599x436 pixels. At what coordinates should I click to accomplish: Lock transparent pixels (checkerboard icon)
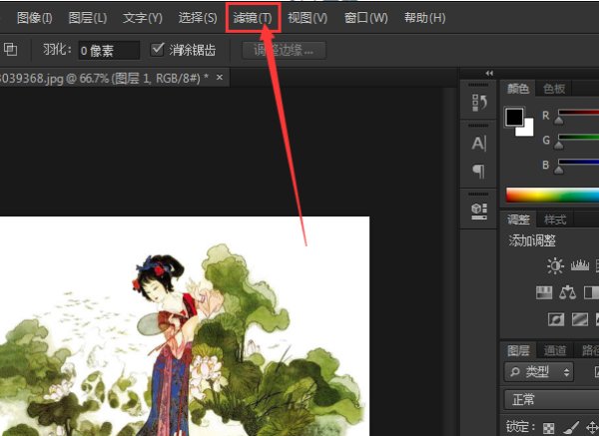549,428
